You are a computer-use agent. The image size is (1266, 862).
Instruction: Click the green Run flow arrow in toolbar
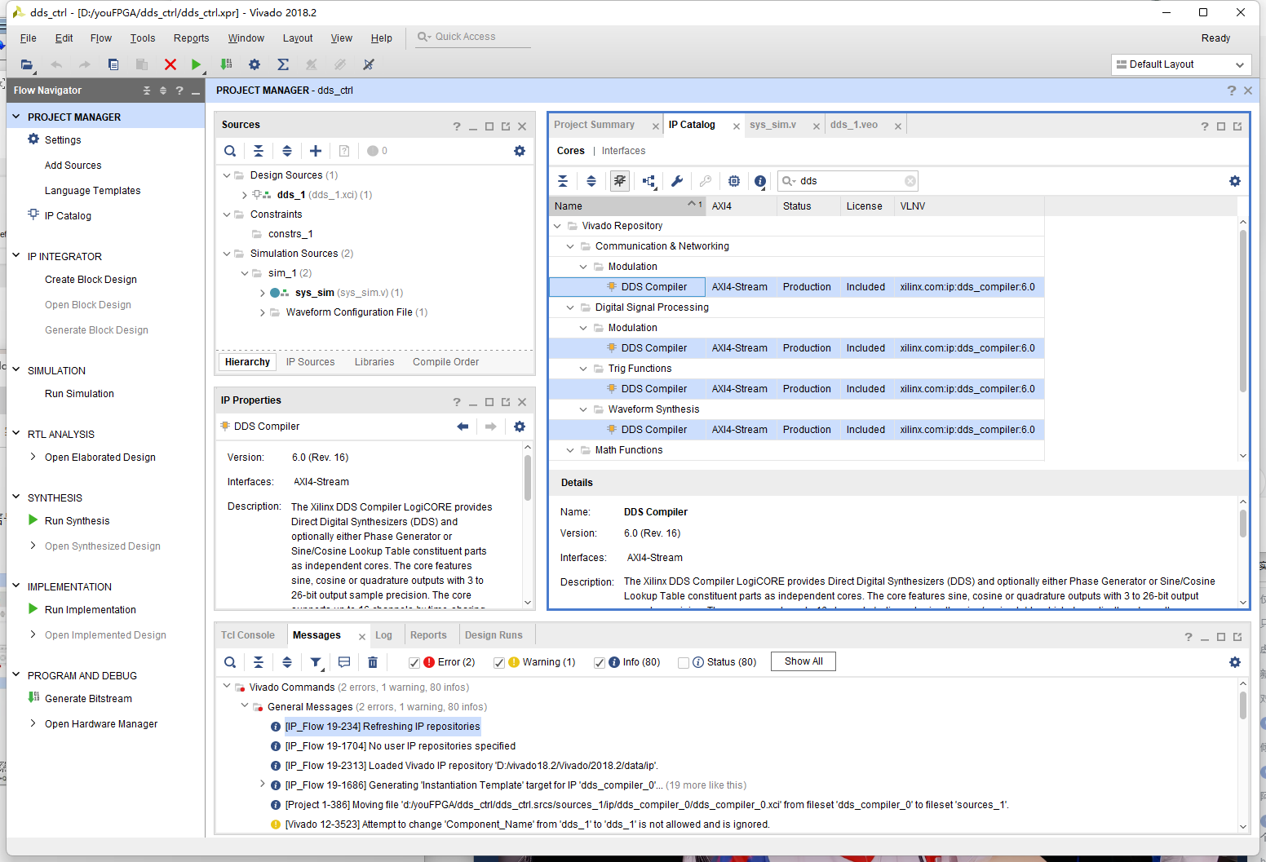196,64
